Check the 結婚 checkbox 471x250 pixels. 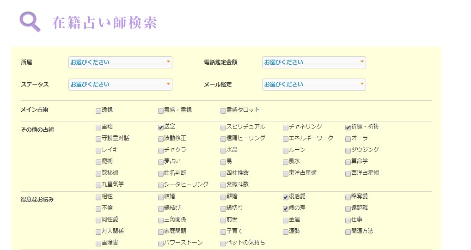pyautogui.click(x=161, y=197)
